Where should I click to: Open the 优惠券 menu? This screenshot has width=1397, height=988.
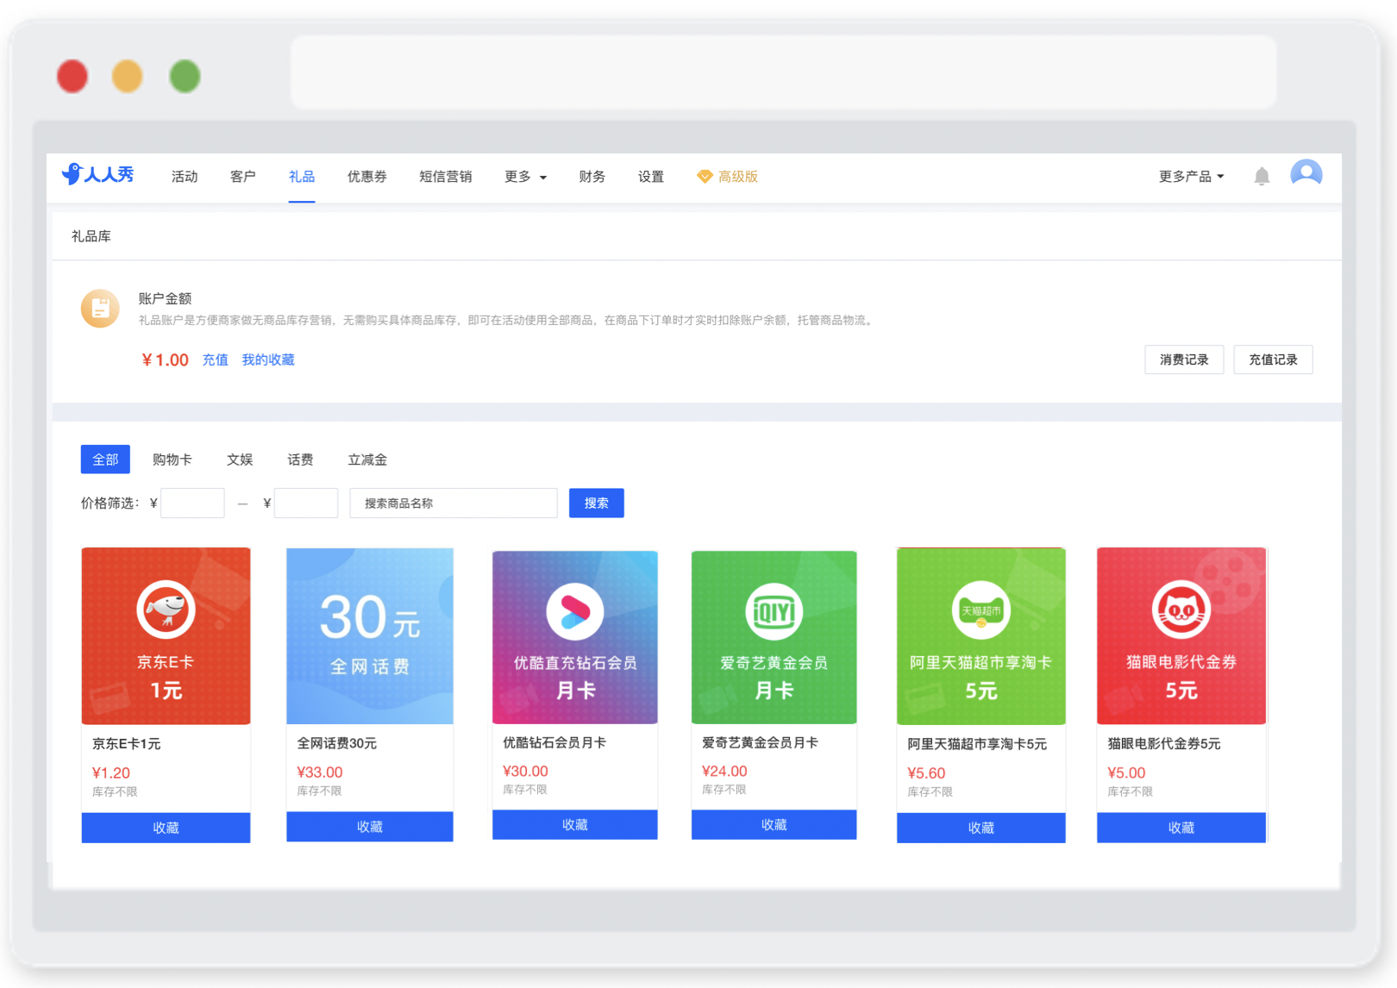(x=367, y=177)
